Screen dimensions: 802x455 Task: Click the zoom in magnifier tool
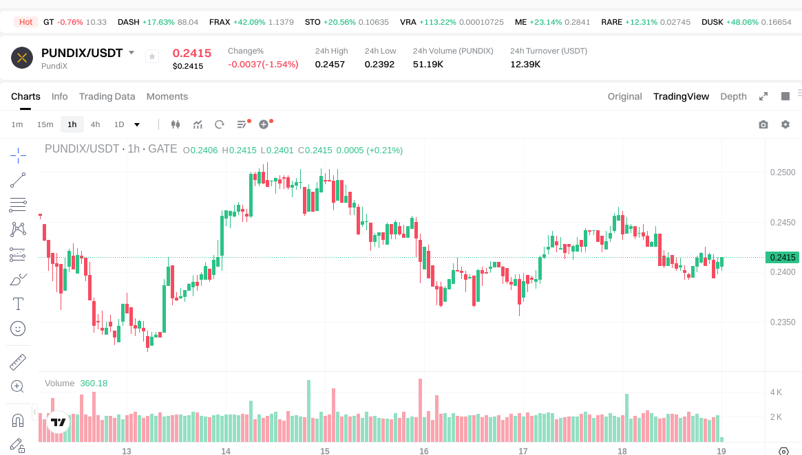pos(18,386)
